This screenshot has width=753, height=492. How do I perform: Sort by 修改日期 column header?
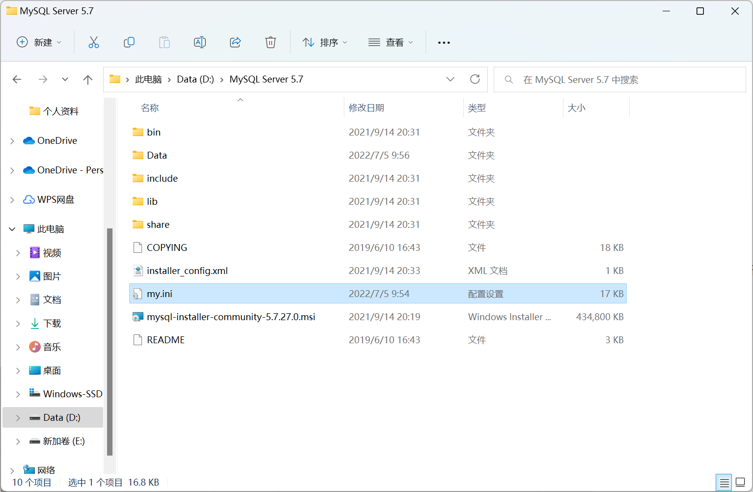(366, 108)
